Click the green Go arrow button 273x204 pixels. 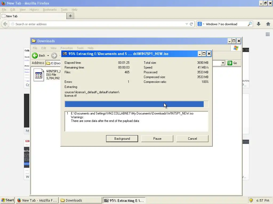(230, 63)
